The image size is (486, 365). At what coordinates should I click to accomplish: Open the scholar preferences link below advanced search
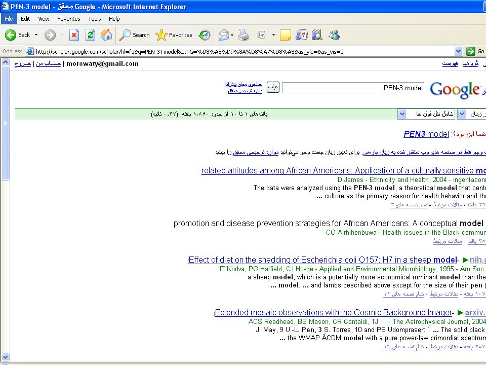245,91
